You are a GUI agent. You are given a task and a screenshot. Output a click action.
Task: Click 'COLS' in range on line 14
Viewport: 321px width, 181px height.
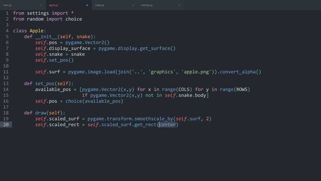click(x=184, y=89)
